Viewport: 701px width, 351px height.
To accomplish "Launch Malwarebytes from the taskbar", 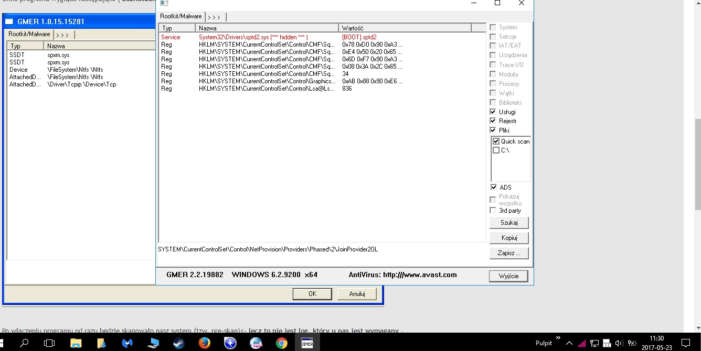I will (x=127, y=343).
